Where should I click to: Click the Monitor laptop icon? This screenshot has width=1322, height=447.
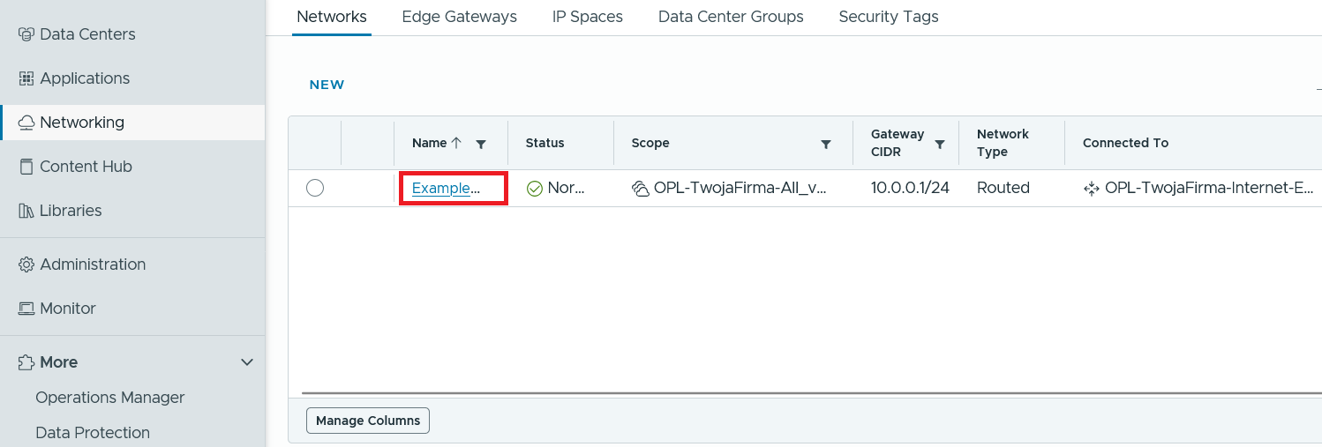[x=26, y=309]
